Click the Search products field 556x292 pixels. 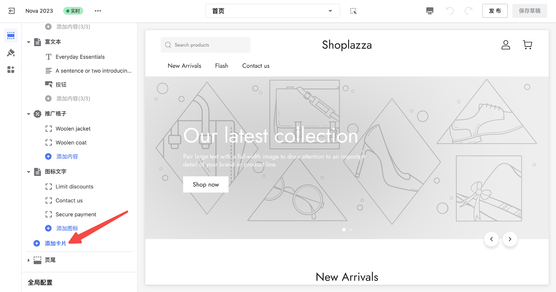pos(205,45)
